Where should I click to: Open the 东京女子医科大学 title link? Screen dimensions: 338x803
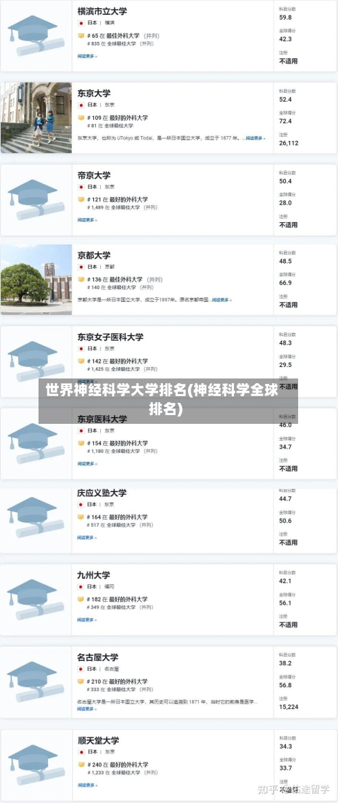[110, 337]
